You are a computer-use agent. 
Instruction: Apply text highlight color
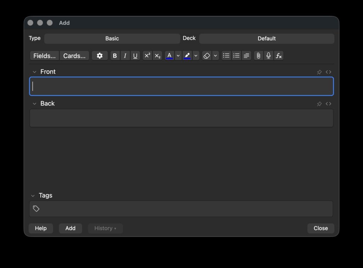pos(187,56)
